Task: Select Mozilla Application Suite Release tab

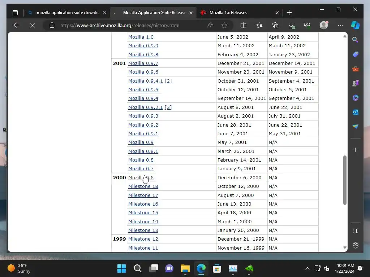Action: (154, 13)
